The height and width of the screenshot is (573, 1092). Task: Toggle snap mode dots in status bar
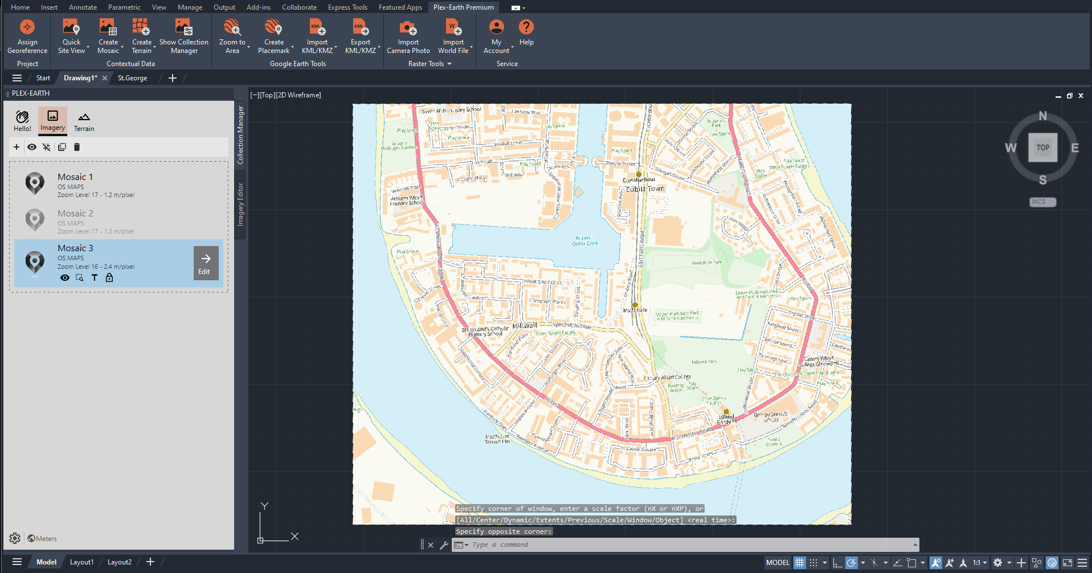(x=813, y=563)
